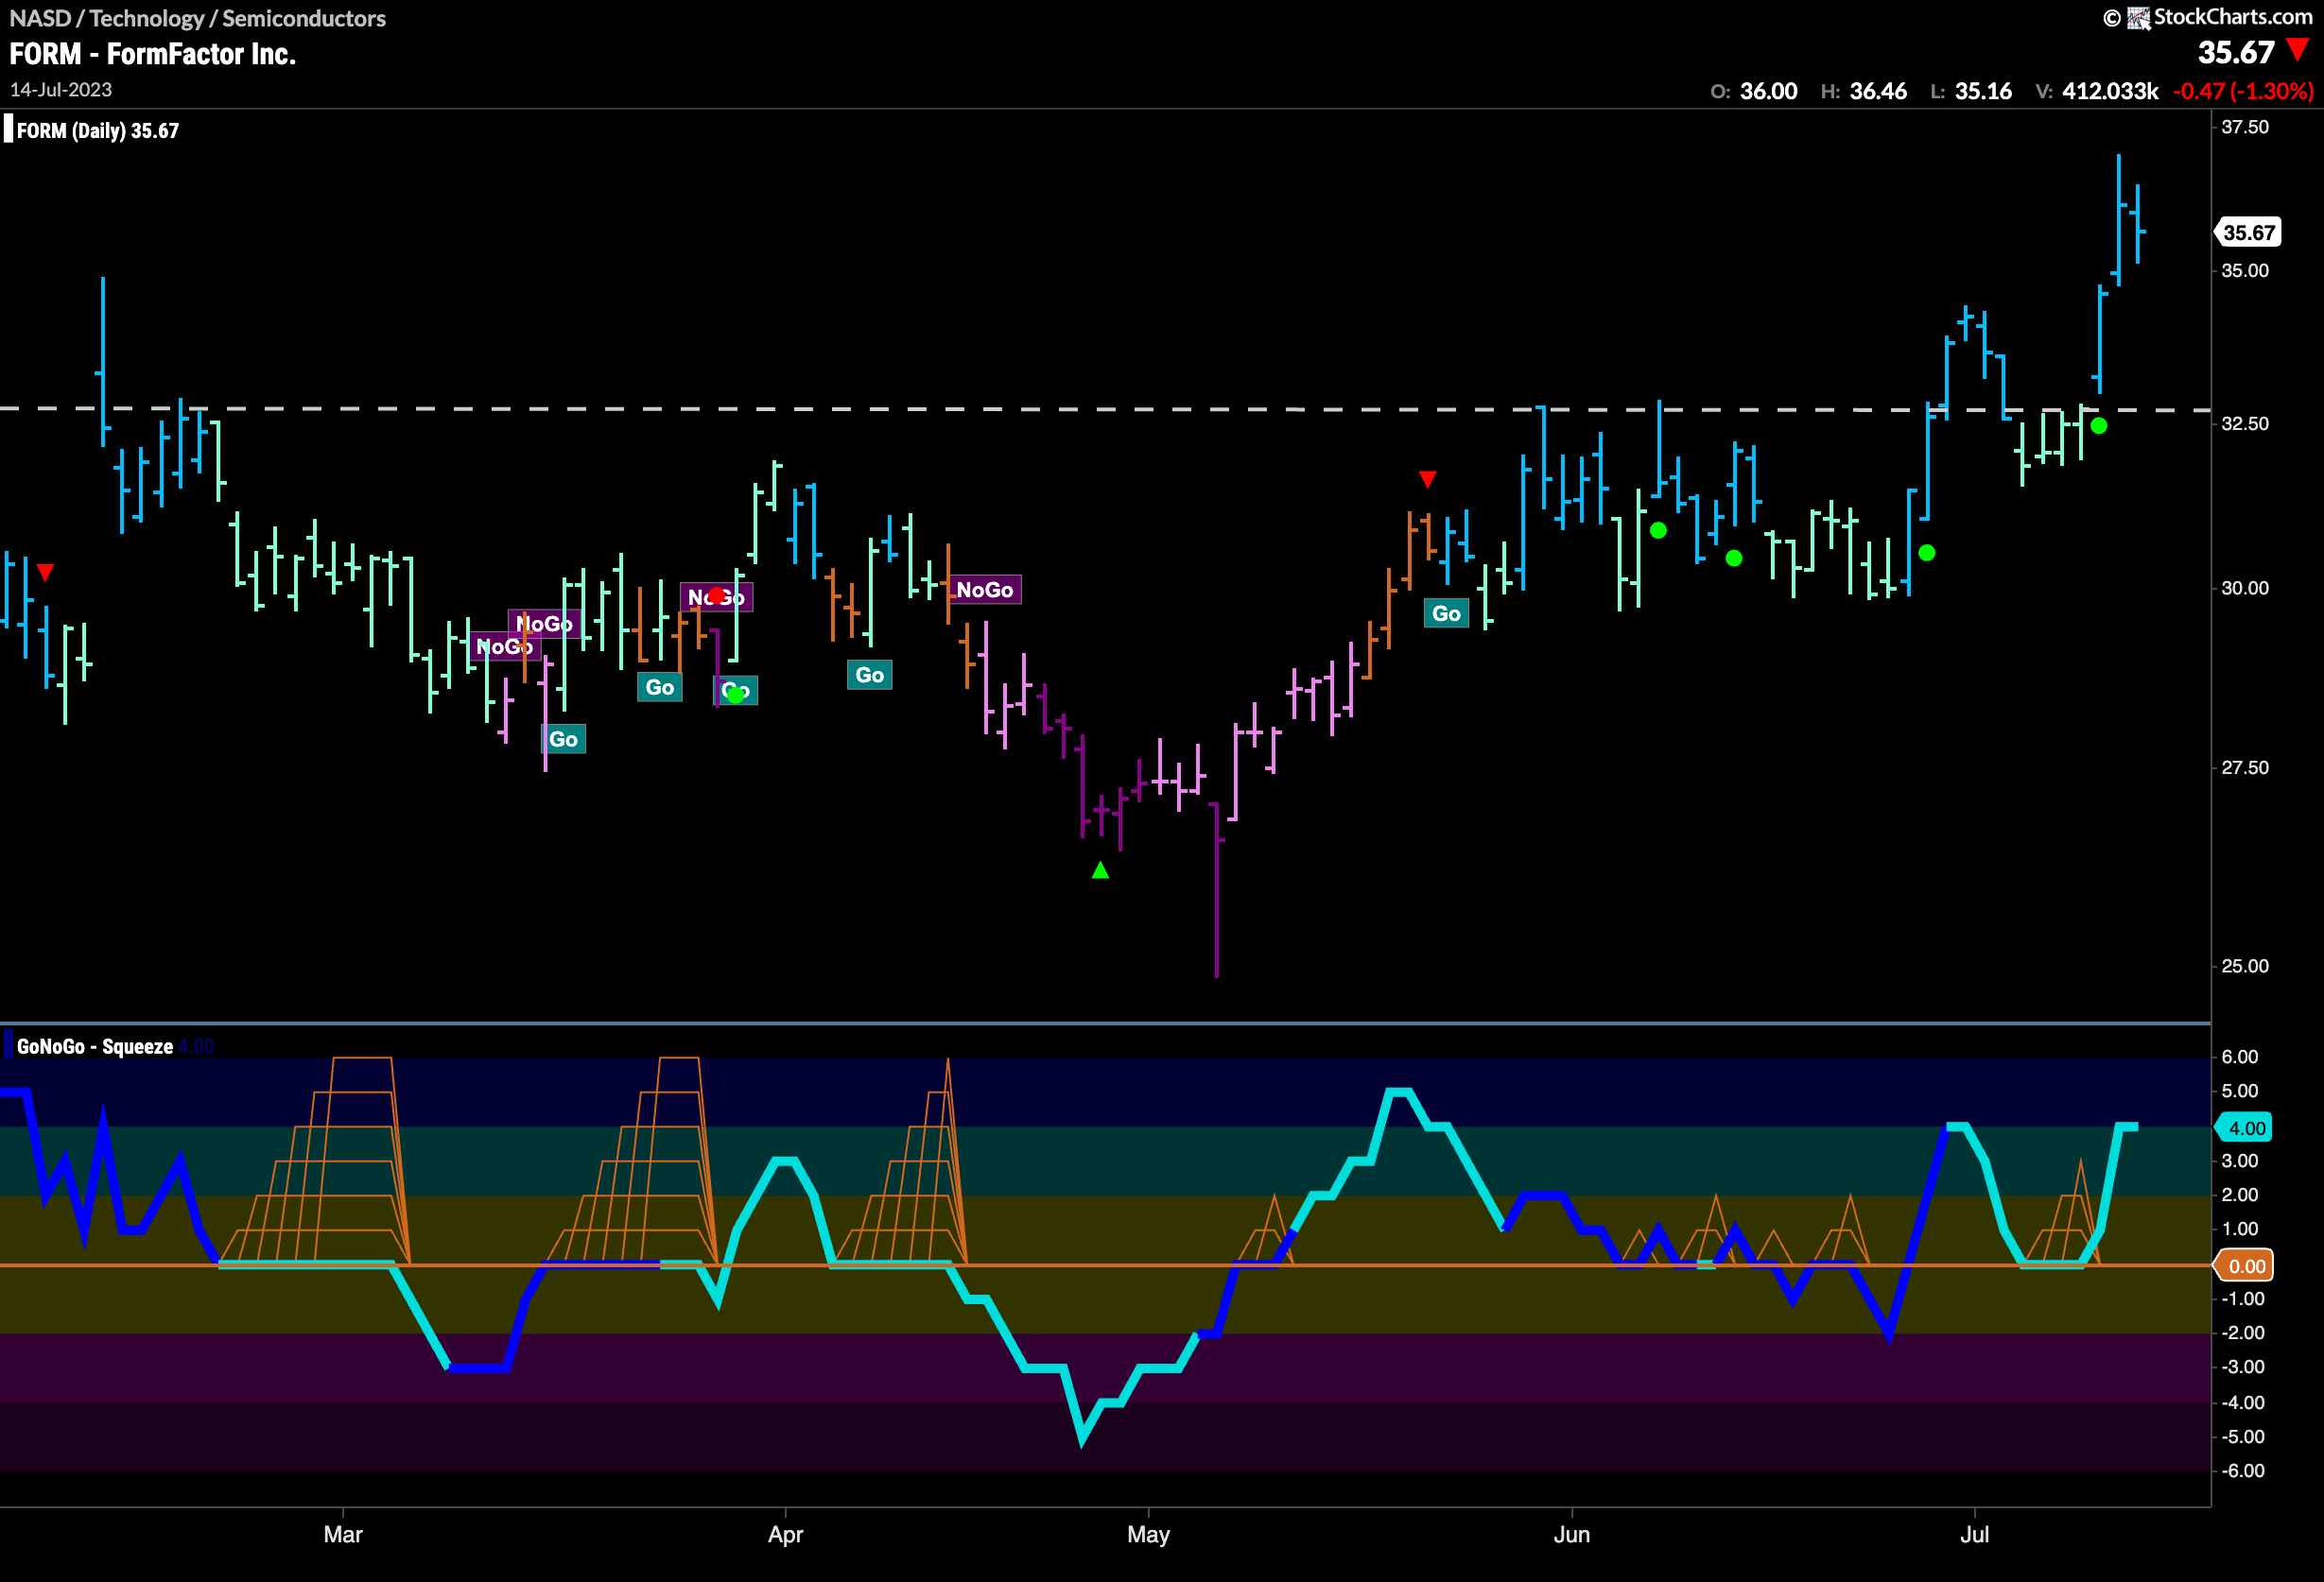Click the May label on the time axis
This screenshot has height=1582, width=2324.
click(1148, 1535)
